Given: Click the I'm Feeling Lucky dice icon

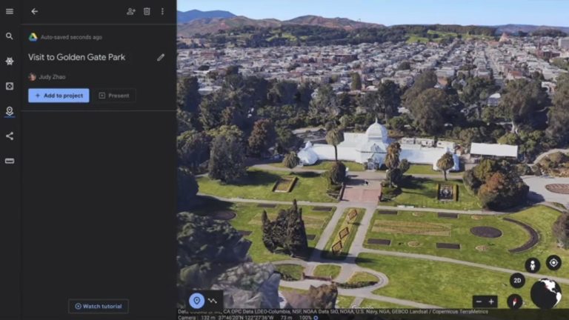Looking at the screenshot, I should 10,86.
